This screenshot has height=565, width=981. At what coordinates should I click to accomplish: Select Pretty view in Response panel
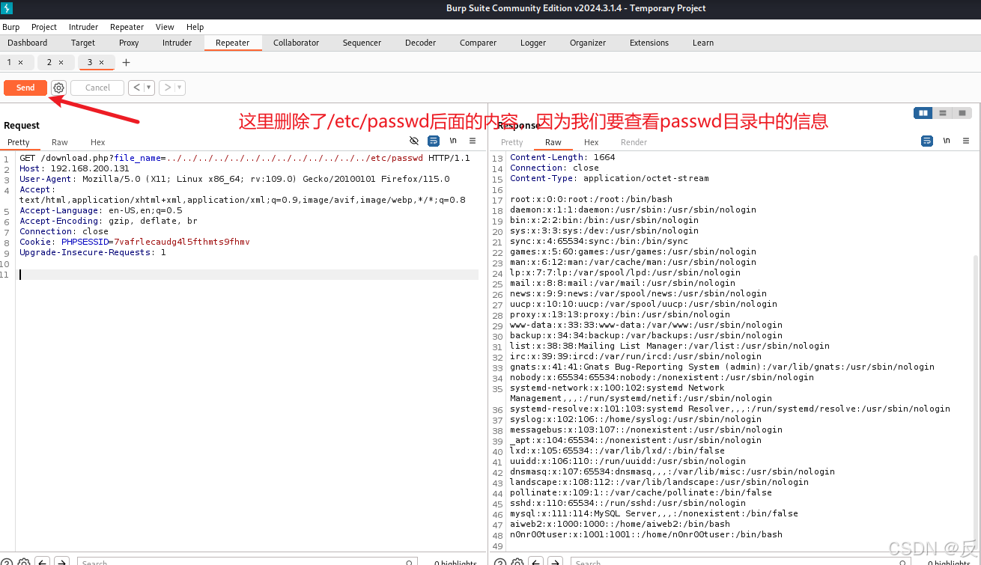click(x=512, y=142)
